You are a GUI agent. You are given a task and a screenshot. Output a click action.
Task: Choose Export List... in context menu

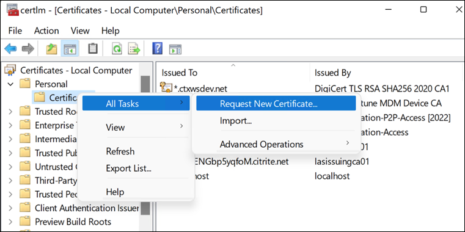click(136, 169)
